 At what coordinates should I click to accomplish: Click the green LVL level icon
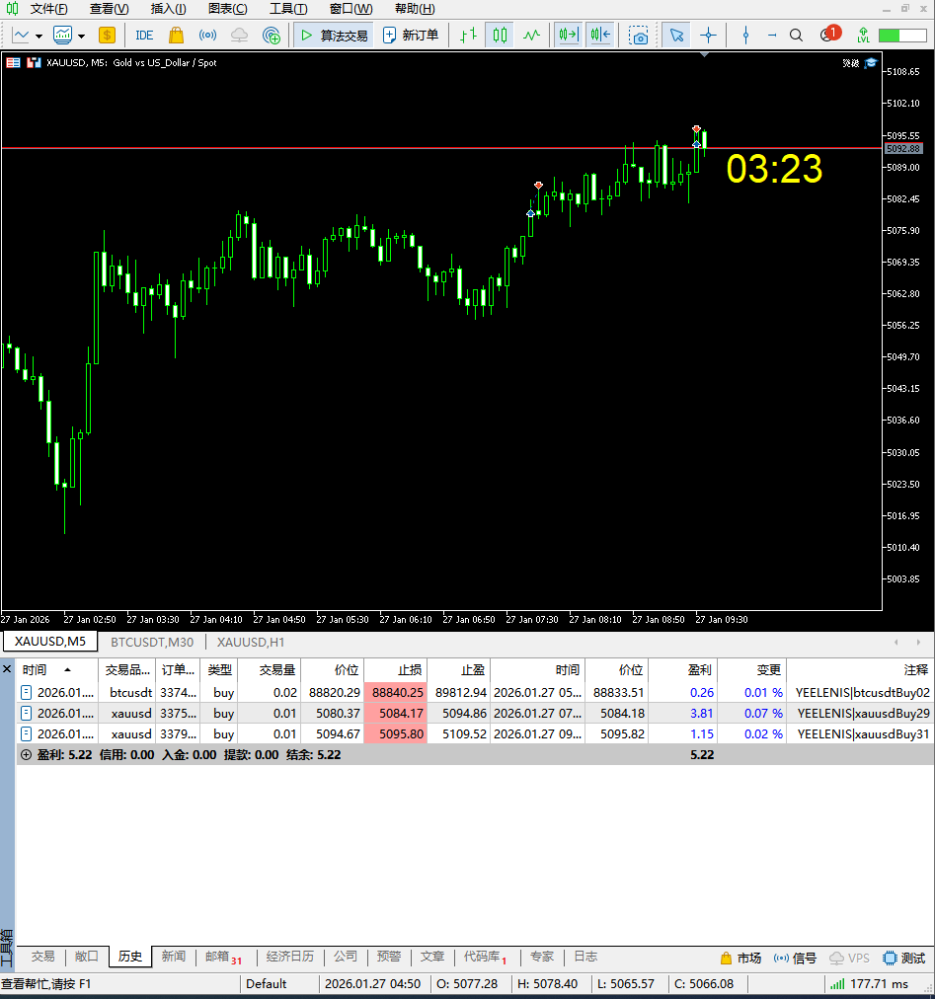[x=864, y=35]
